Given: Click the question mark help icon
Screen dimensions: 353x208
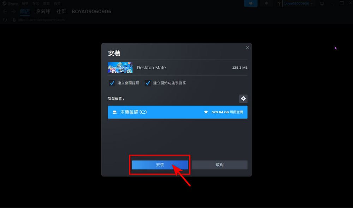Looking at the screenshot, I should pos(279,4).
